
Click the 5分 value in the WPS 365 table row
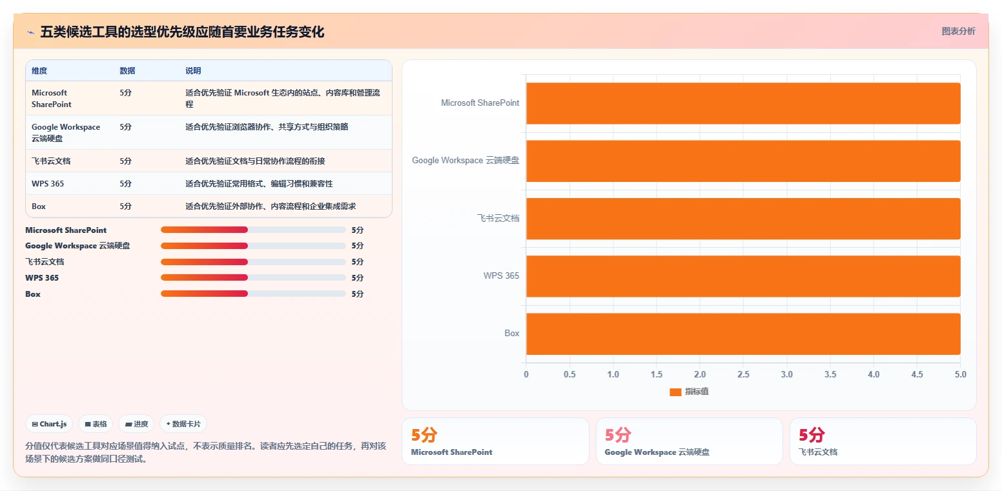point(126,183)
